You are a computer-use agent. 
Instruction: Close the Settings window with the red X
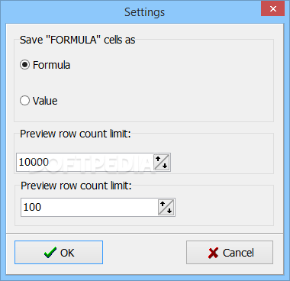(x=272, y=8)
